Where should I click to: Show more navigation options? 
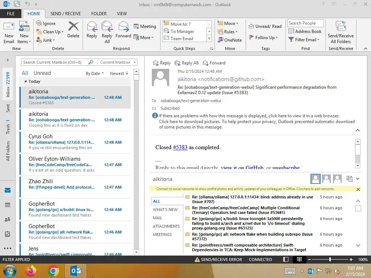click(x=8, y=248)
